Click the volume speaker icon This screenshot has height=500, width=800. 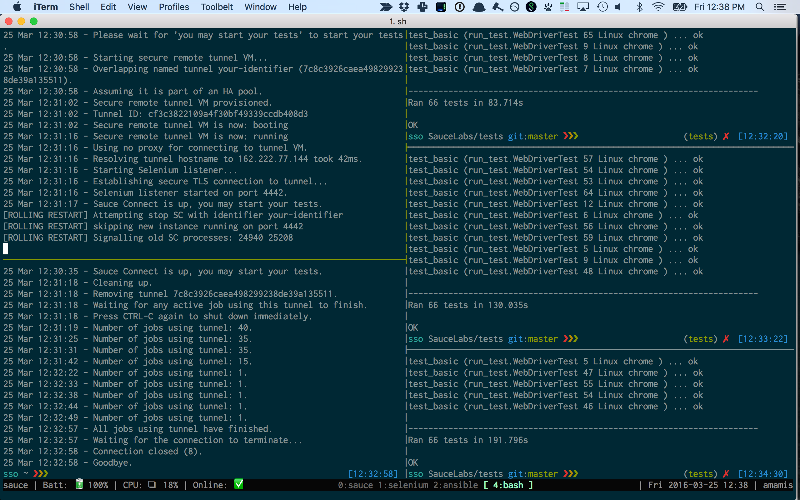[618, 7]
